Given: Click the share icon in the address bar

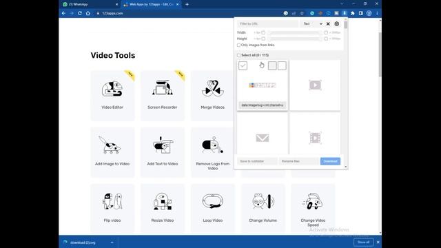Looking at the screenshot, I should [294, 13].
